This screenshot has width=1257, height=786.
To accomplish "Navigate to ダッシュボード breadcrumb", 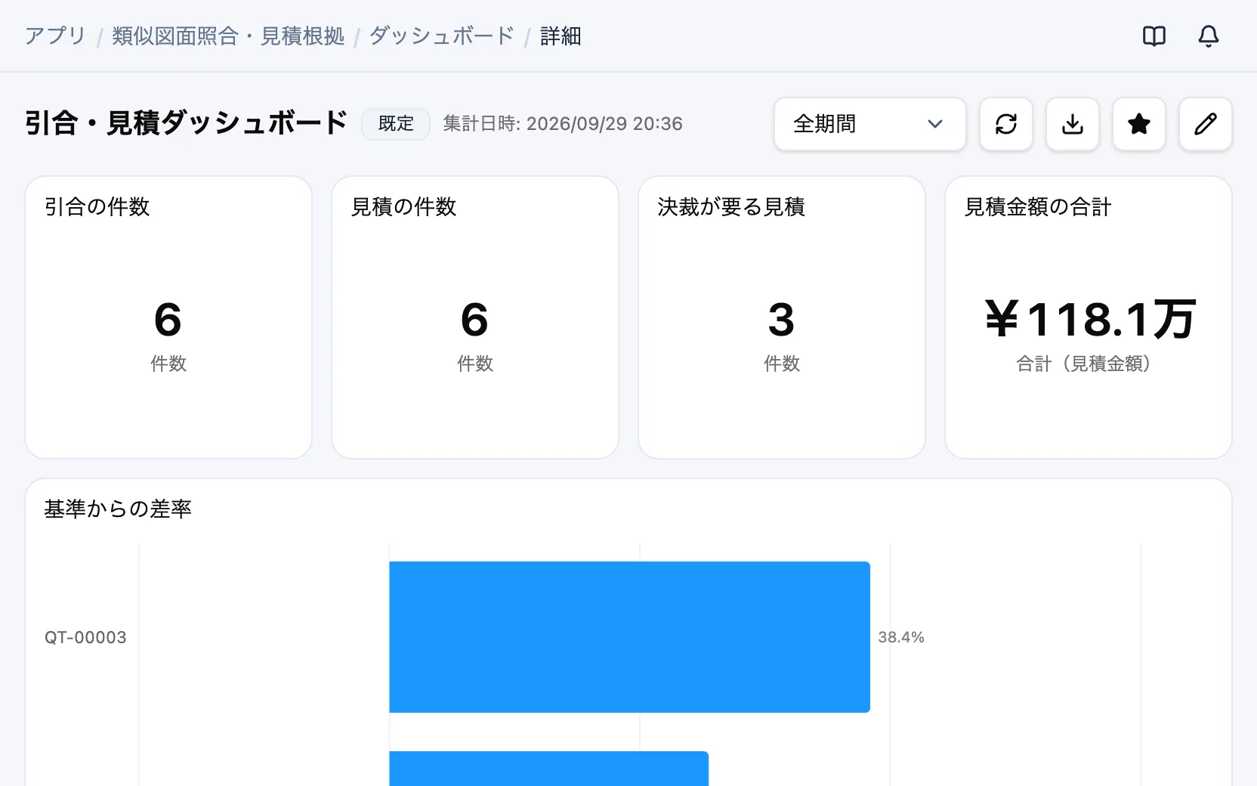I will [442, 36].
